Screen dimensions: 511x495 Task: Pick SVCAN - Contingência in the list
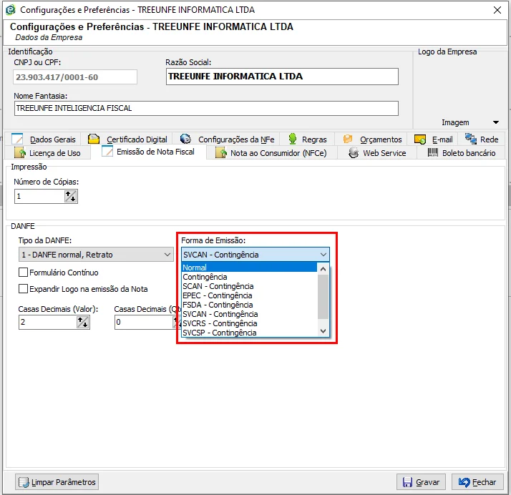coord(249,314)
